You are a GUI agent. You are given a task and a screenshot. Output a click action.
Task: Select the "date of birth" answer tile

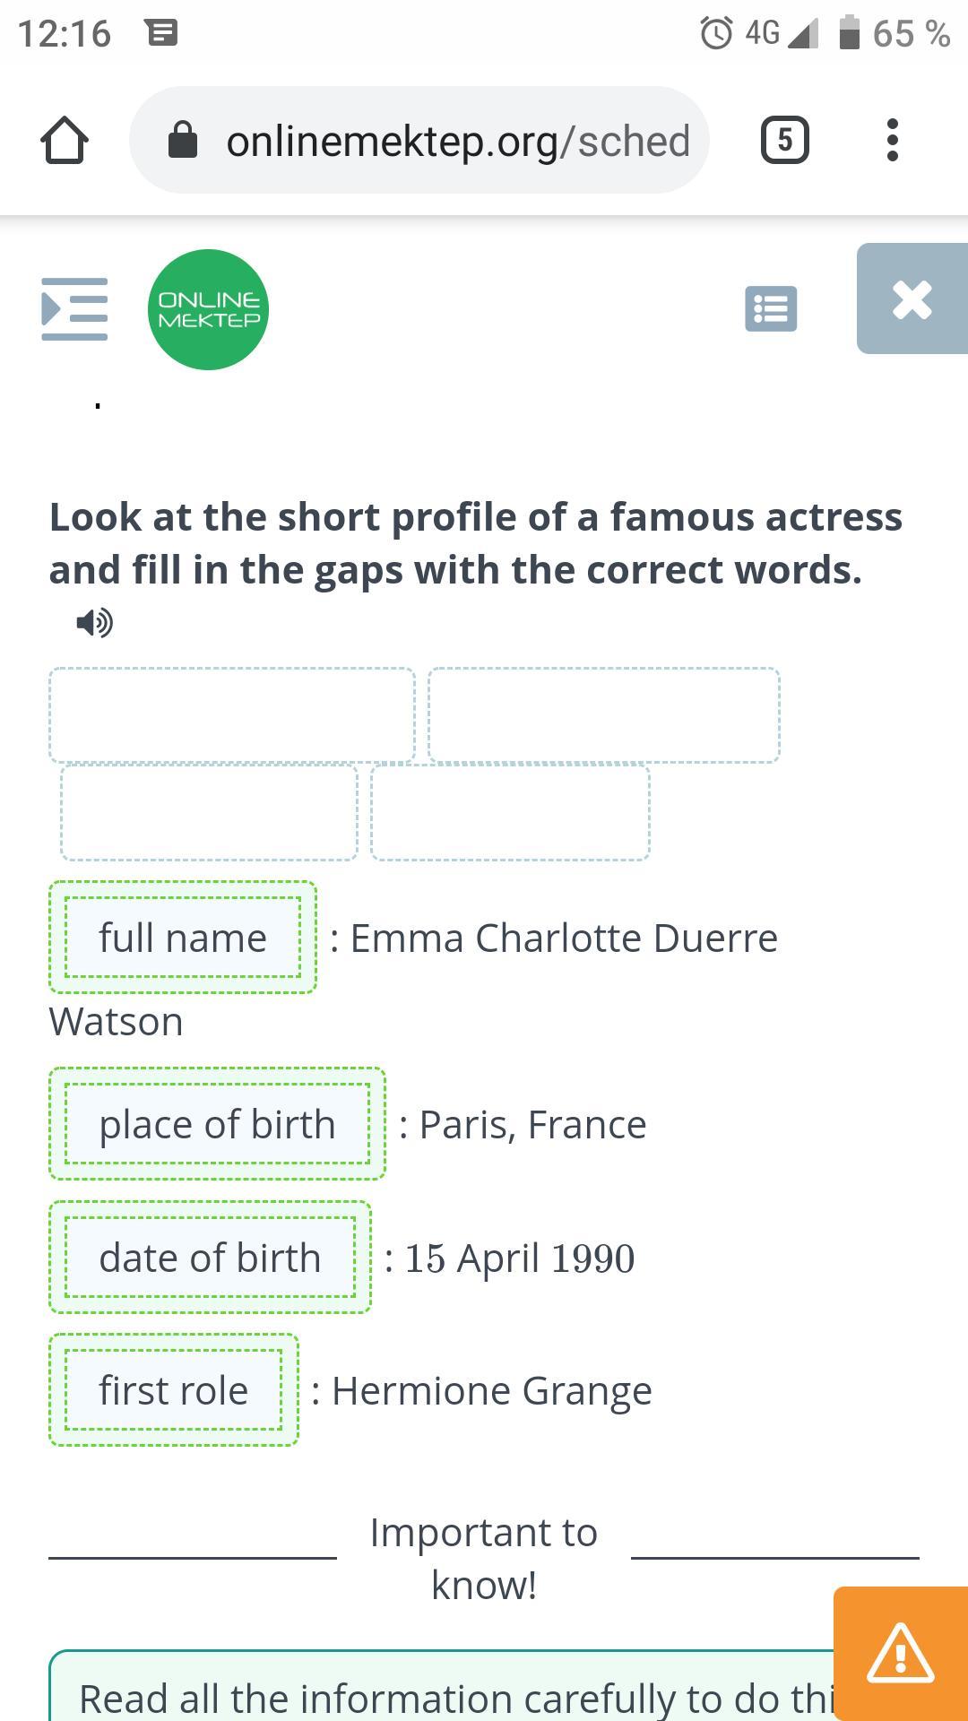[x=210, y=1258]
